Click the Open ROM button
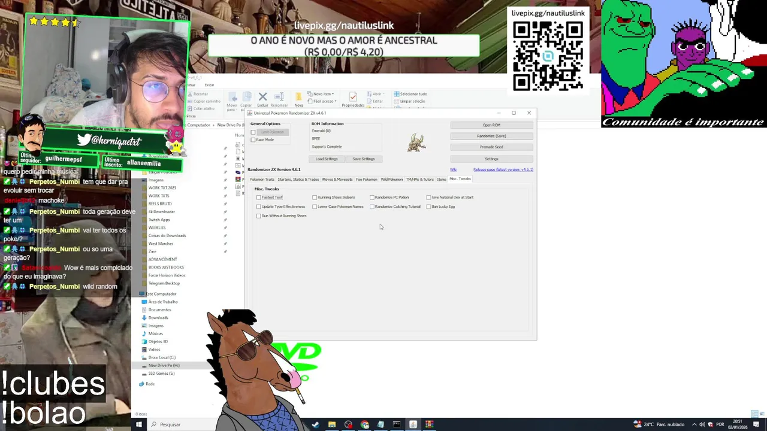The image size is (767, 431). coord(491,125)
